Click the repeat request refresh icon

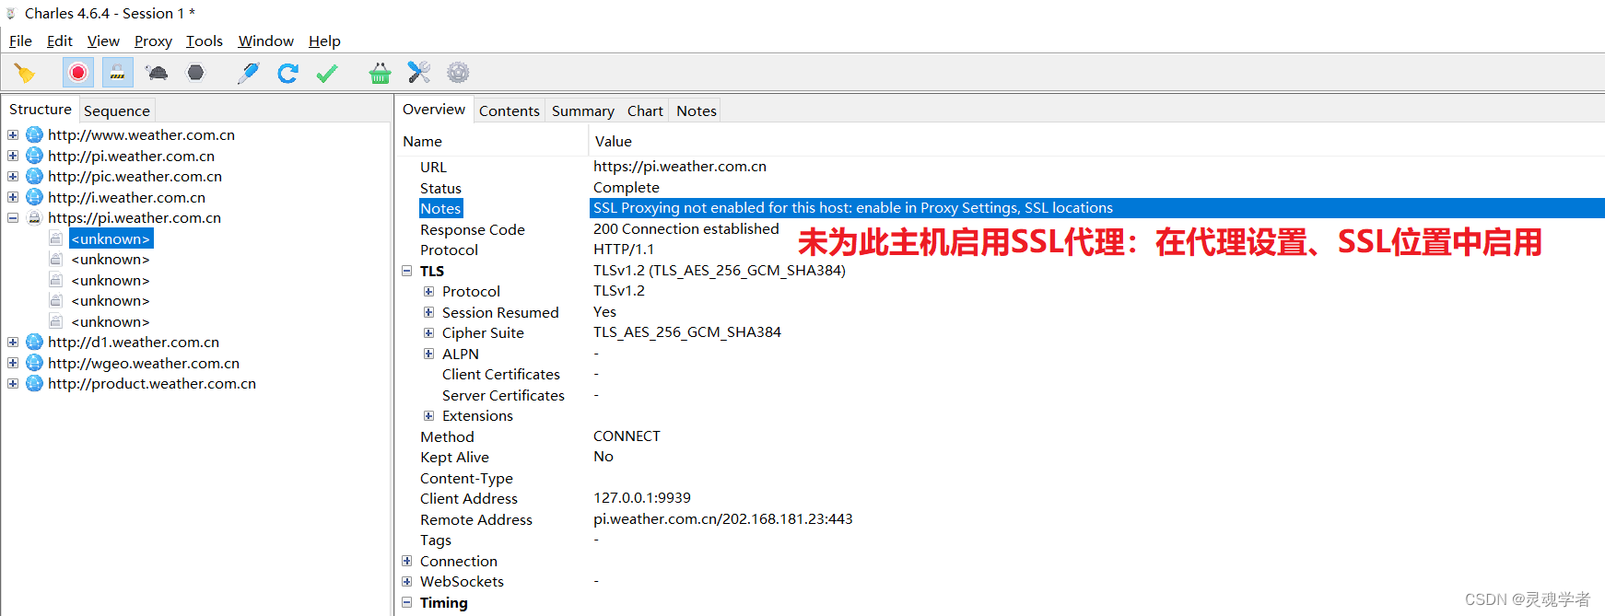(x=287, y=73)
